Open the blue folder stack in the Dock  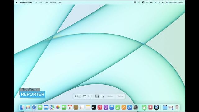165,107
